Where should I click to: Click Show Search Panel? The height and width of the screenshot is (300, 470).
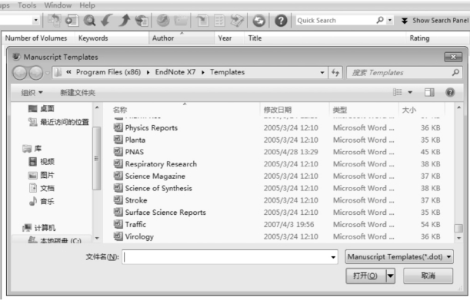click(x=435, y=21)
